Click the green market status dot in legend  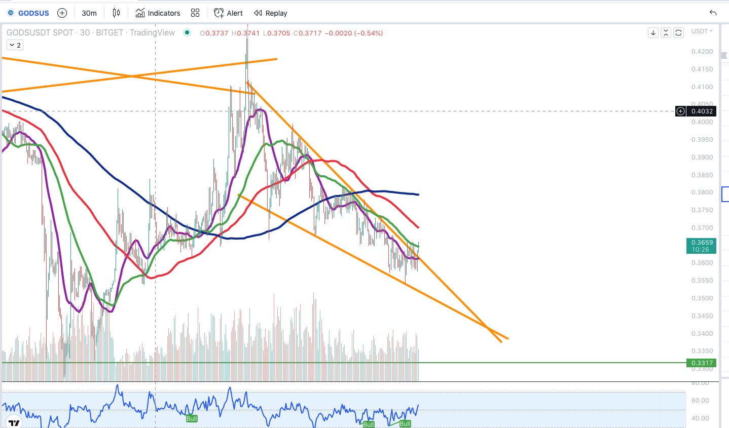point(187,32)
